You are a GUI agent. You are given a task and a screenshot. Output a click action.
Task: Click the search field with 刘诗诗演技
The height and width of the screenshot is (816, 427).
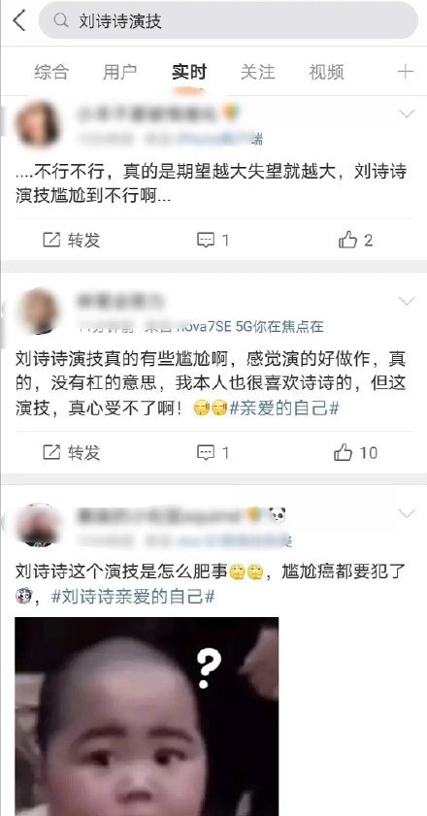pos(228,20)
